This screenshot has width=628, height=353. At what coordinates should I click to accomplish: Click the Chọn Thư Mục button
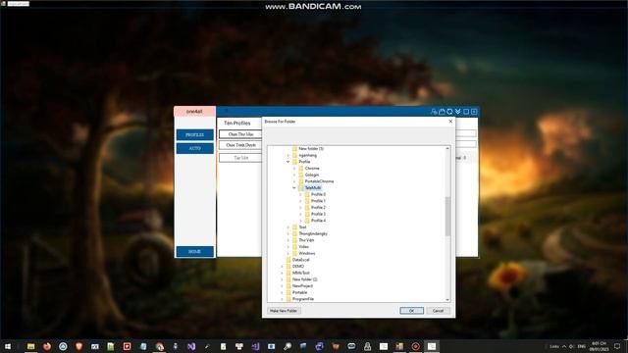point(240,134)
